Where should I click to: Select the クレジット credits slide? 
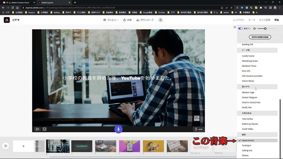201,147
